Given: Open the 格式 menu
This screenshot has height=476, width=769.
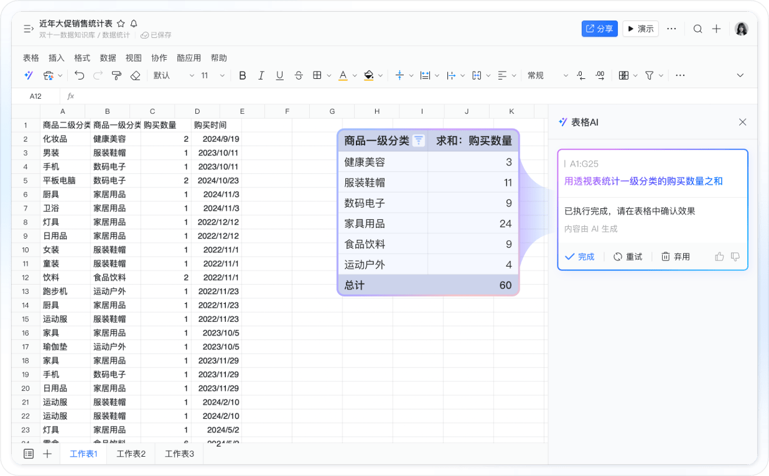Looking at the screenshot, I should pyautogui.click(x=82, y=58).
